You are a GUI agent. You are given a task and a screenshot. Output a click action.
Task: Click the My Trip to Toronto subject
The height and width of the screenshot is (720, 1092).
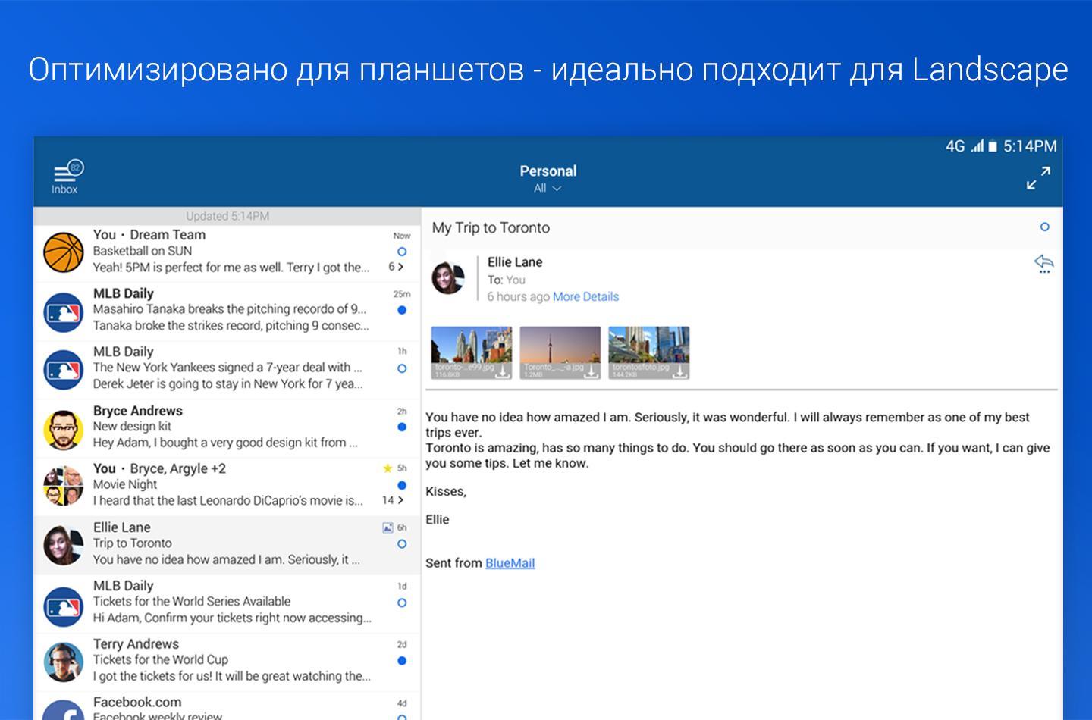coord(491,227)
